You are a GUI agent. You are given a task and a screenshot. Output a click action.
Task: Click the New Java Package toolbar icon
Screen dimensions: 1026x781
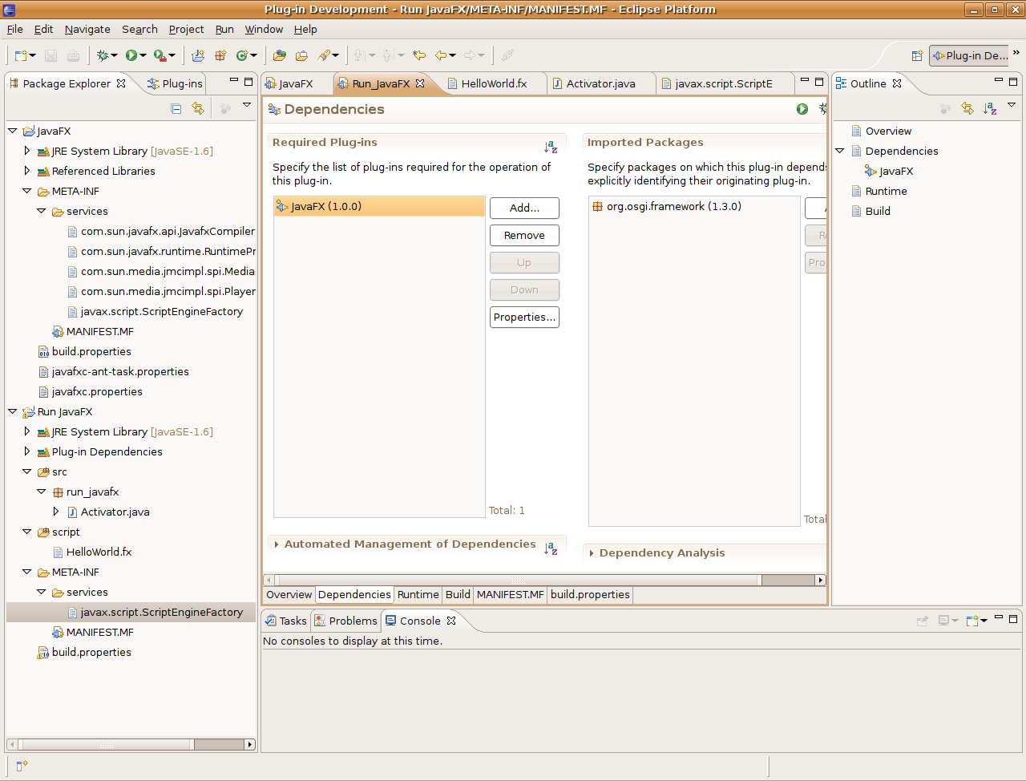pos(220,55)
